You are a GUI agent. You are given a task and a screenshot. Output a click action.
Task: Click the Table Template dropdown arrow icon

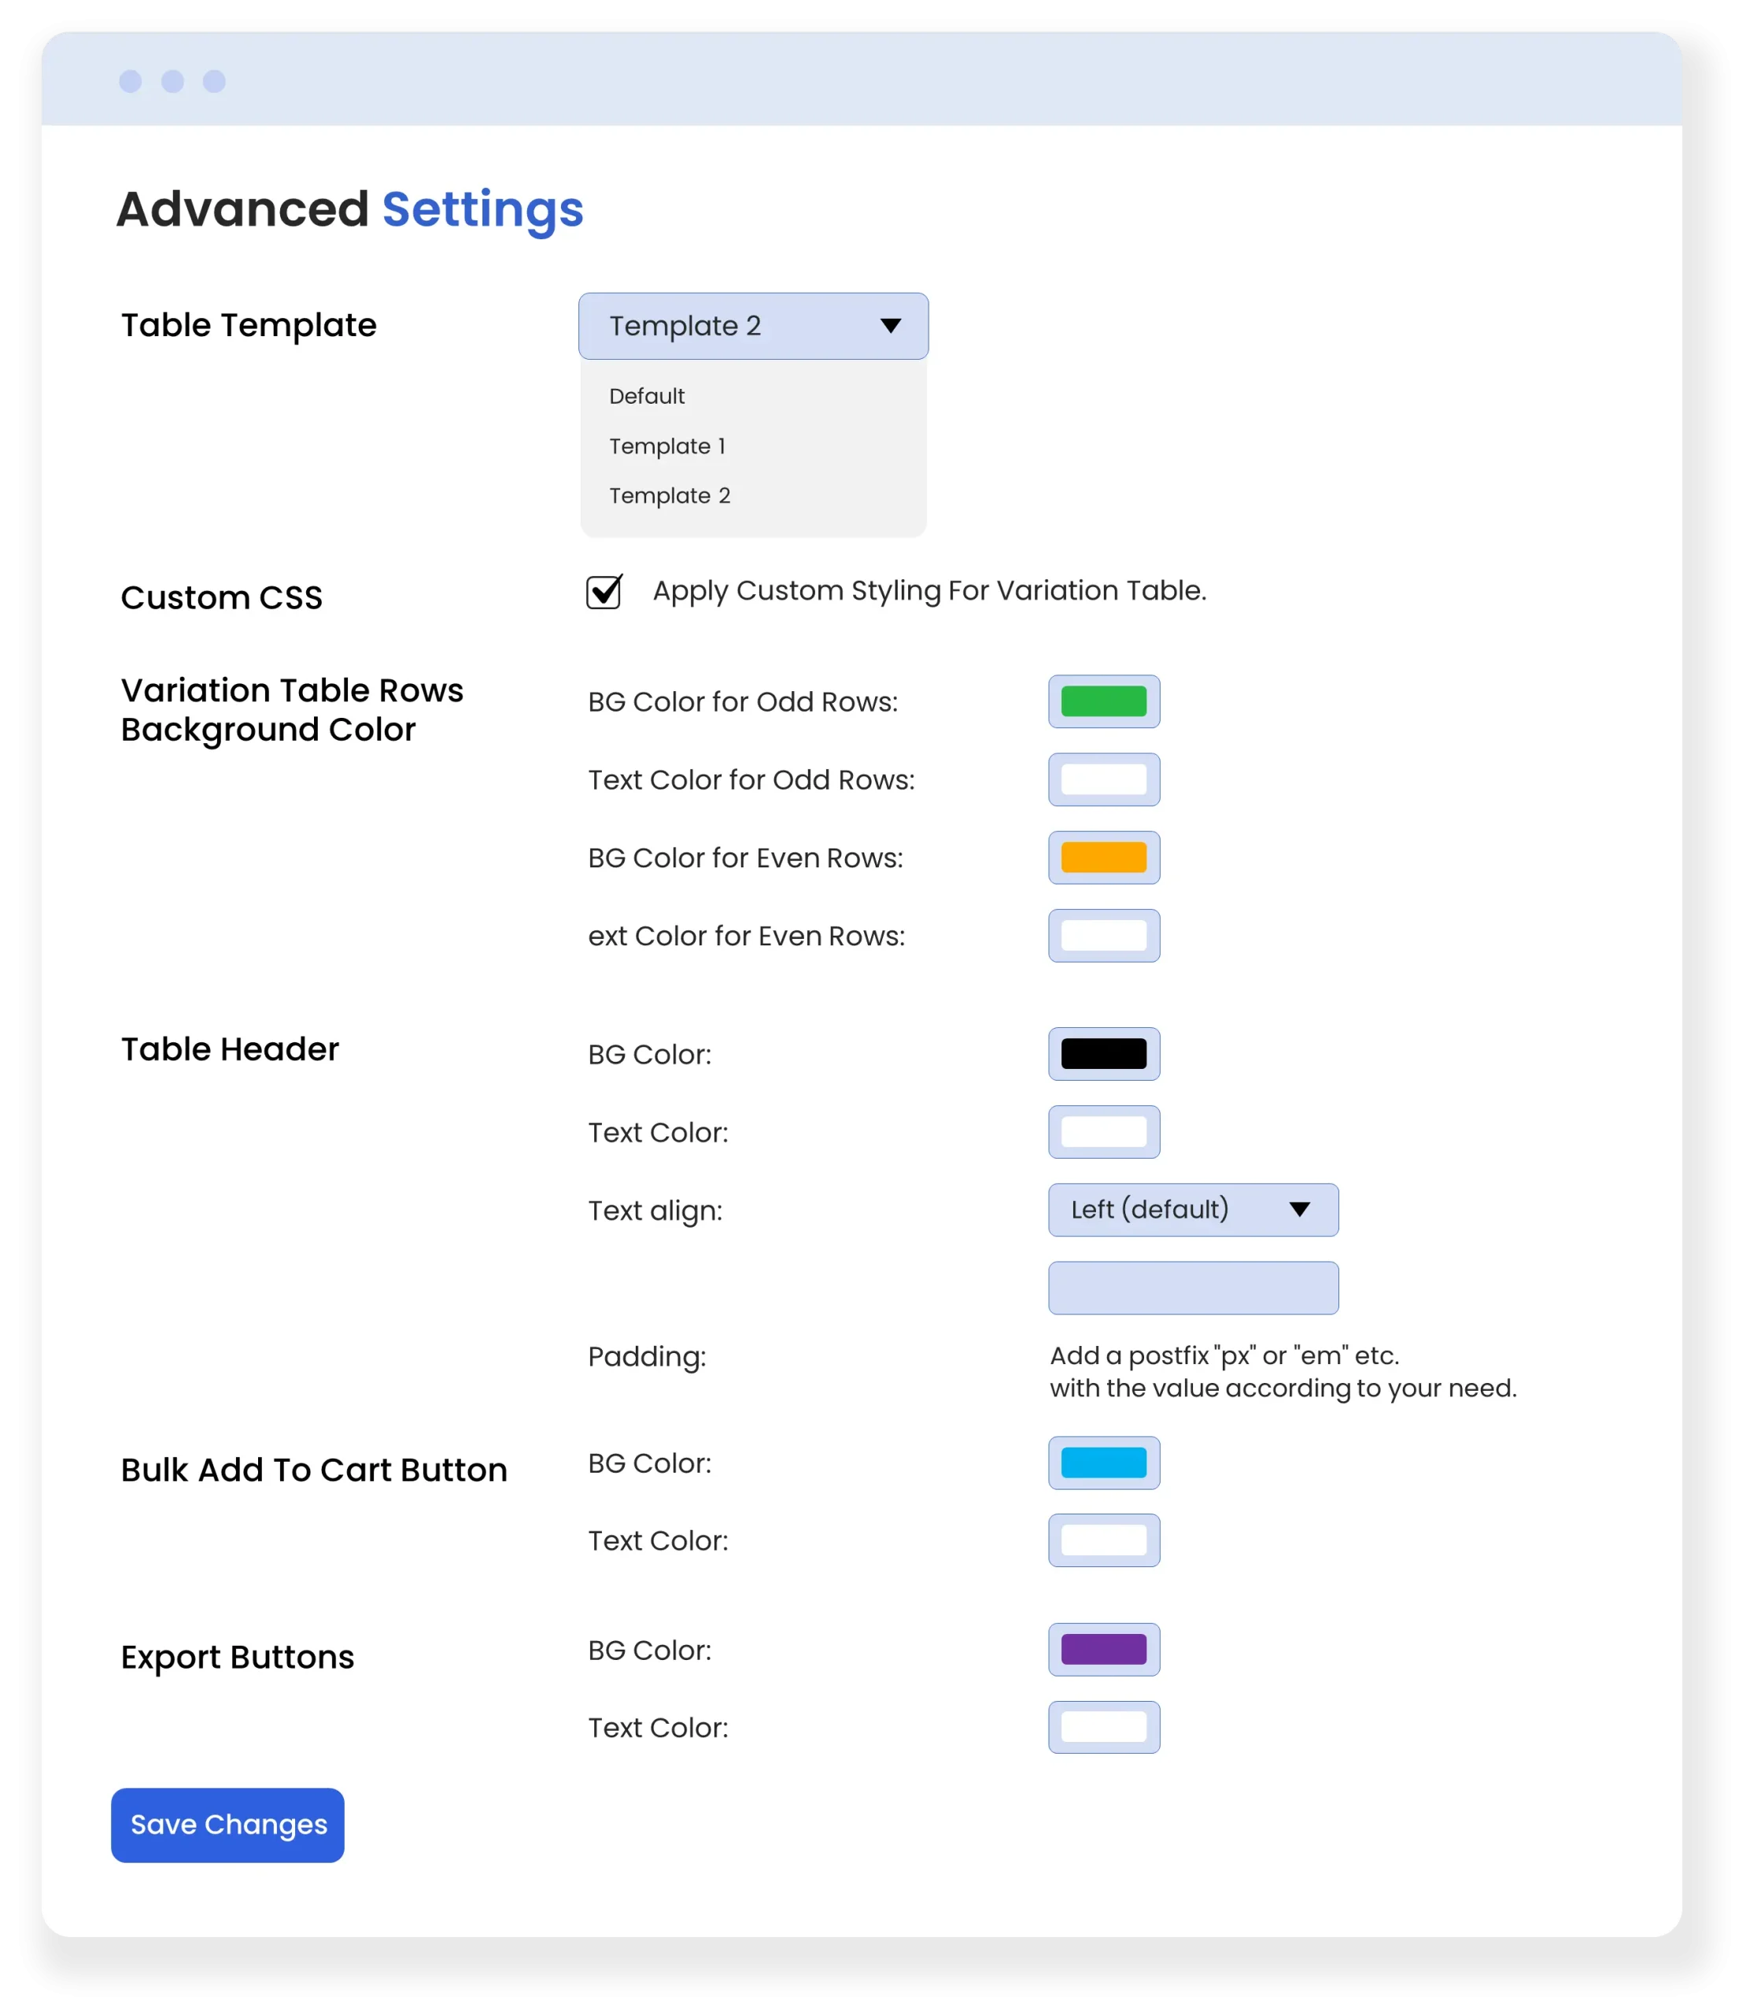point(890,326)
